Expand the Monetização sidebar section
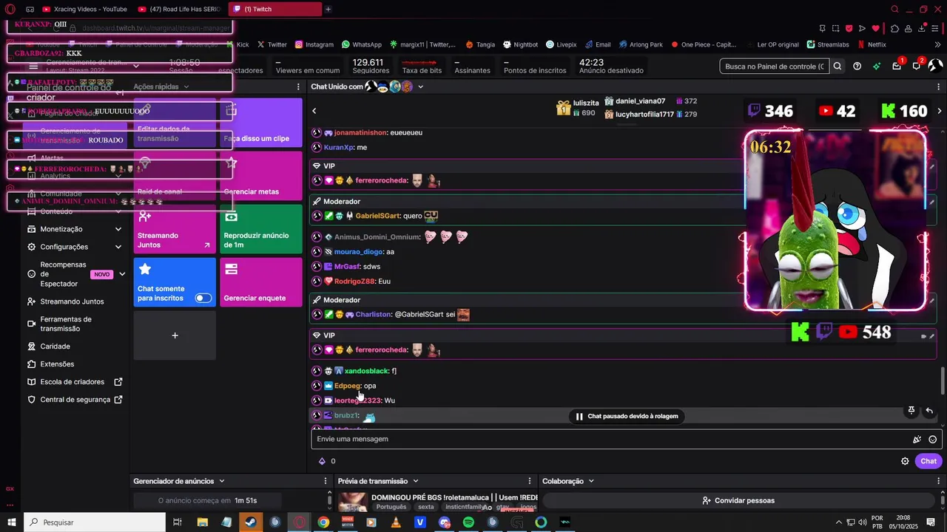 click(x=118, y=229)
